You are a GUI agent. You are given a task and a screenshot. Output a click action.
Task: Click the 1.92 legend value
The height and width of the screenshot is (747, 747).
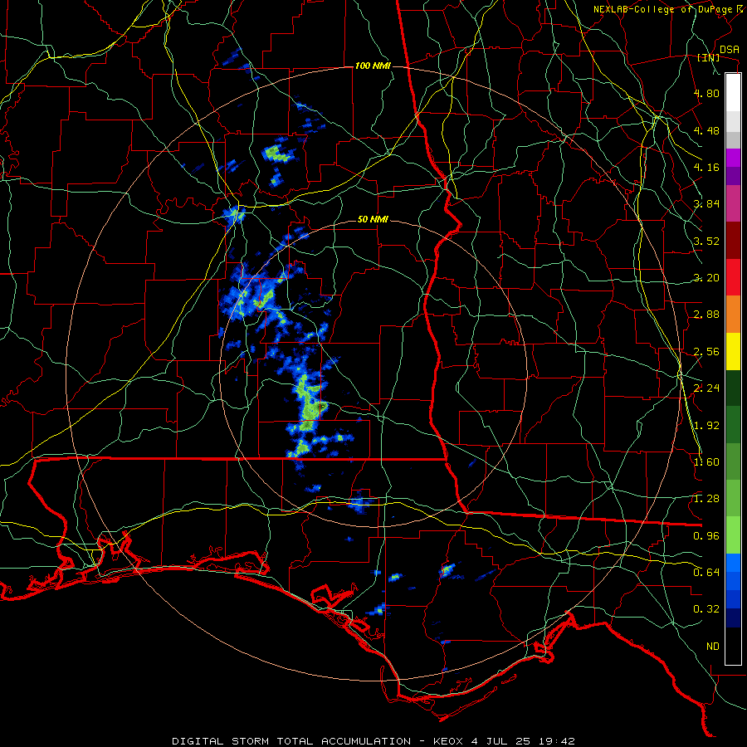[x=706, y=426]
